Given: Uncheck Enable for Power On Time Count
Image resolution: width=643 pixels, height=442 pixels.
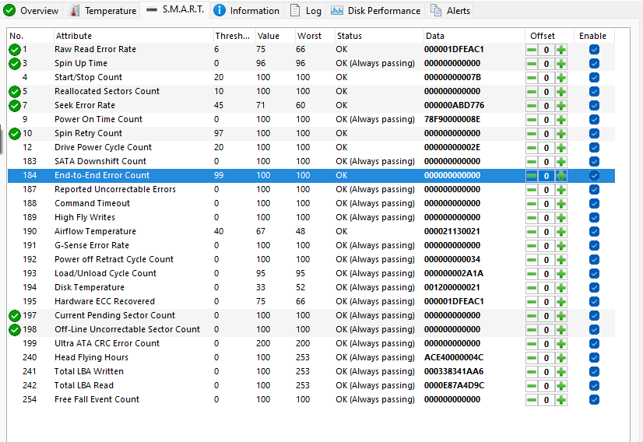Looking at the screenshot, I should tap(594, 120).
